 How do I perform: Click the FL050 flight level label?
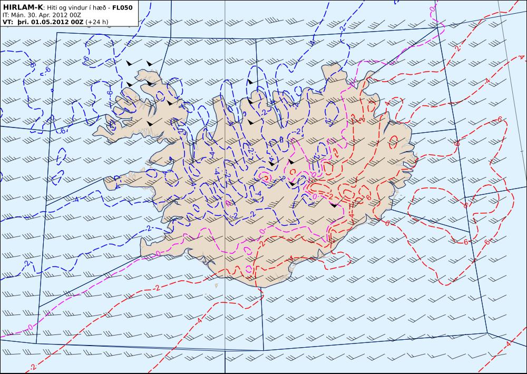click(122, 8)
